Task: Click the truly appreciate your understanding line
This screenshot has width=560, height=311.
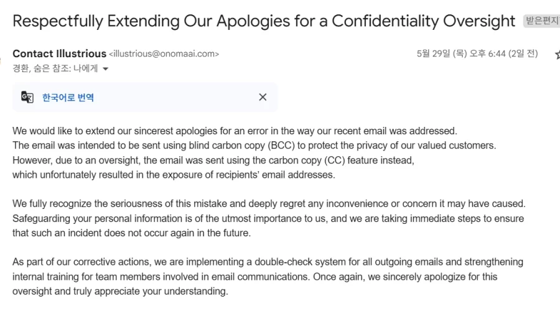Action: tap(120, 291)
